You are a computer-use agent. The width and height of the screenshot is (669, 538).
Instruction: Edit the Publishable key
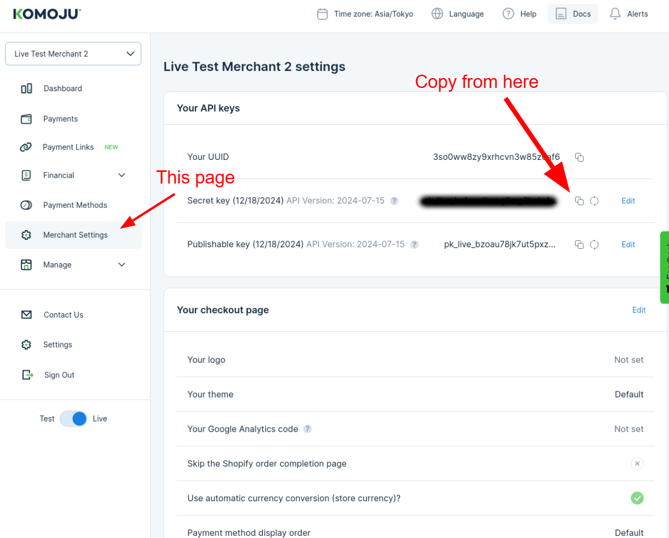(x=628, y=245)
